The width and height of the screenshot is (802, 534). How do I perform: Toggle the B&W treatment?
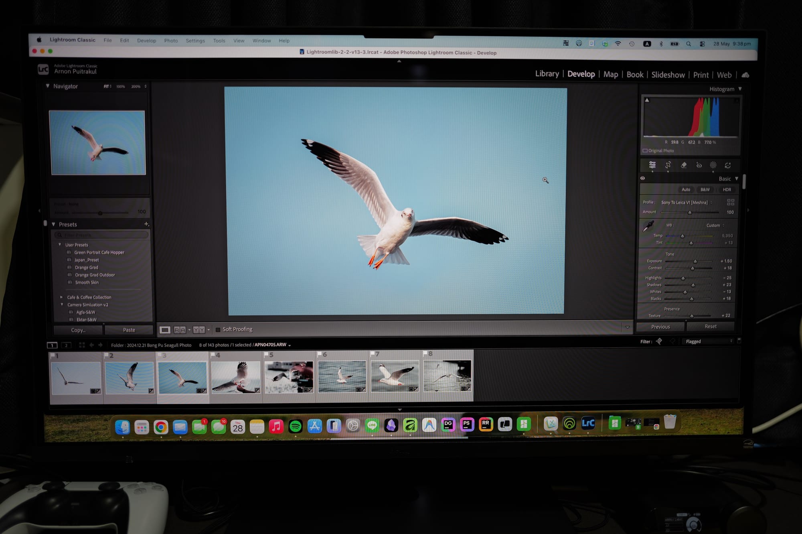pos(705,190)
